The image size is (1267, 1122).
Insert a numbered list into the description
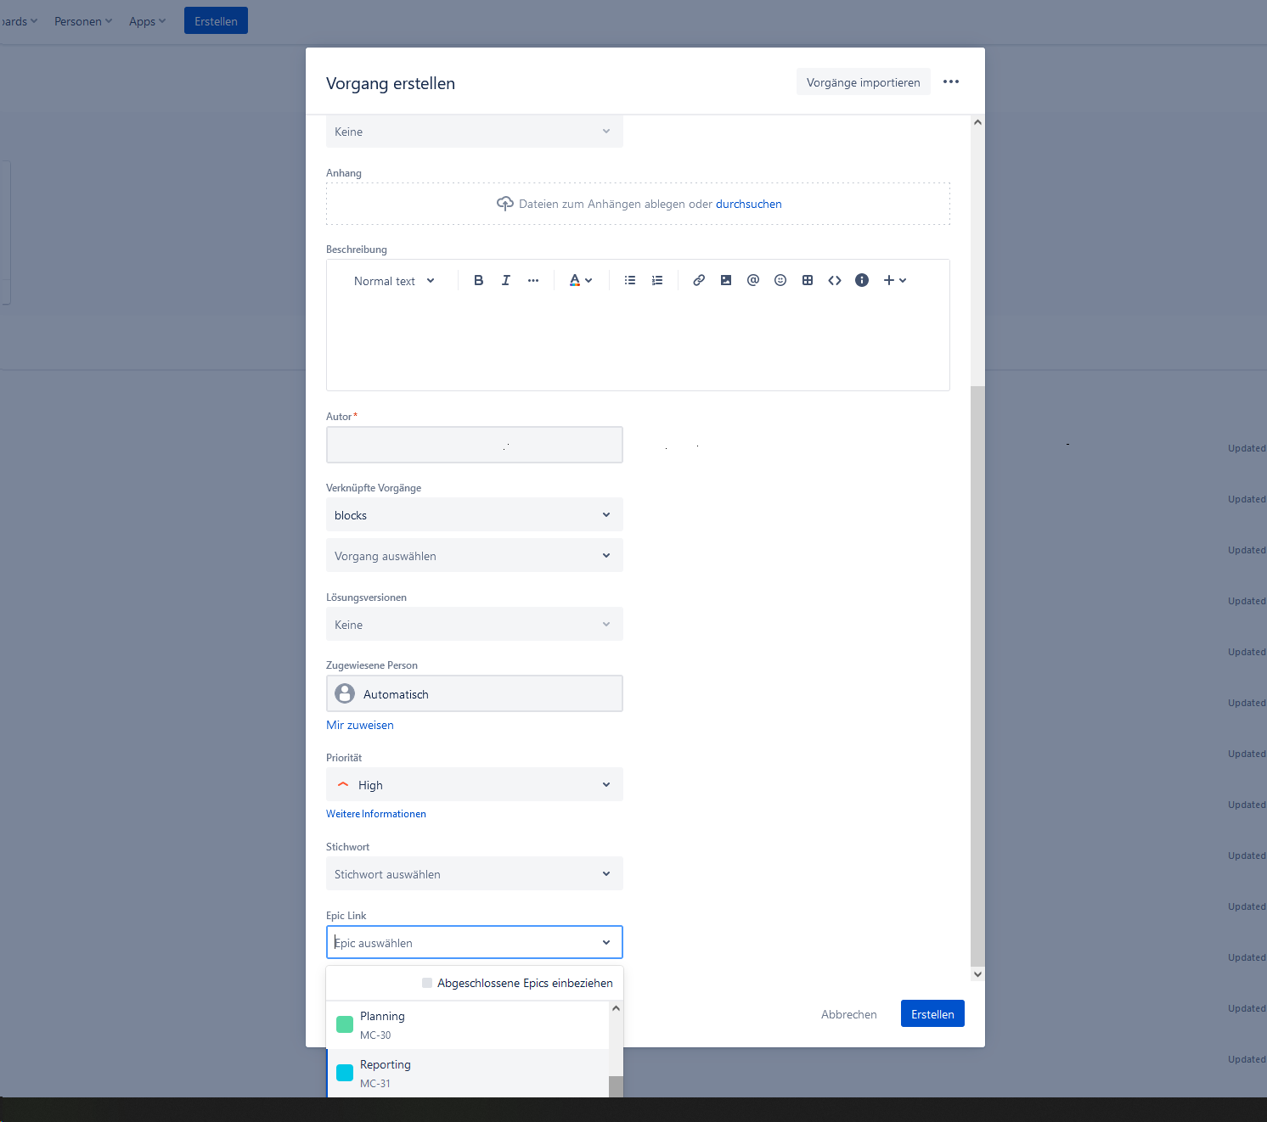(x=657, y=280)
